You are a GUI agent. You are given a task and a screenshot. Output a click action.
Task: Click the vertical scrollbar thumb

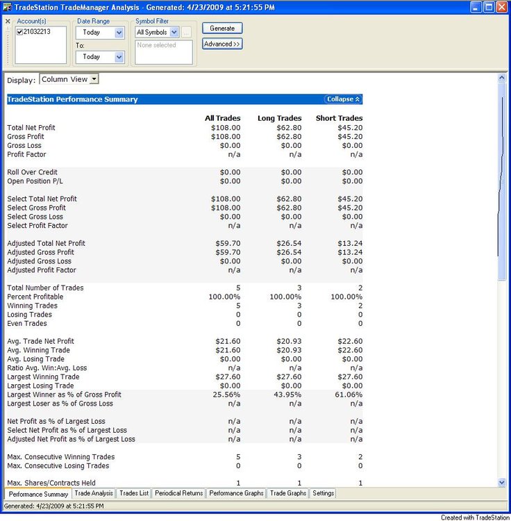(x=502, y=181)
